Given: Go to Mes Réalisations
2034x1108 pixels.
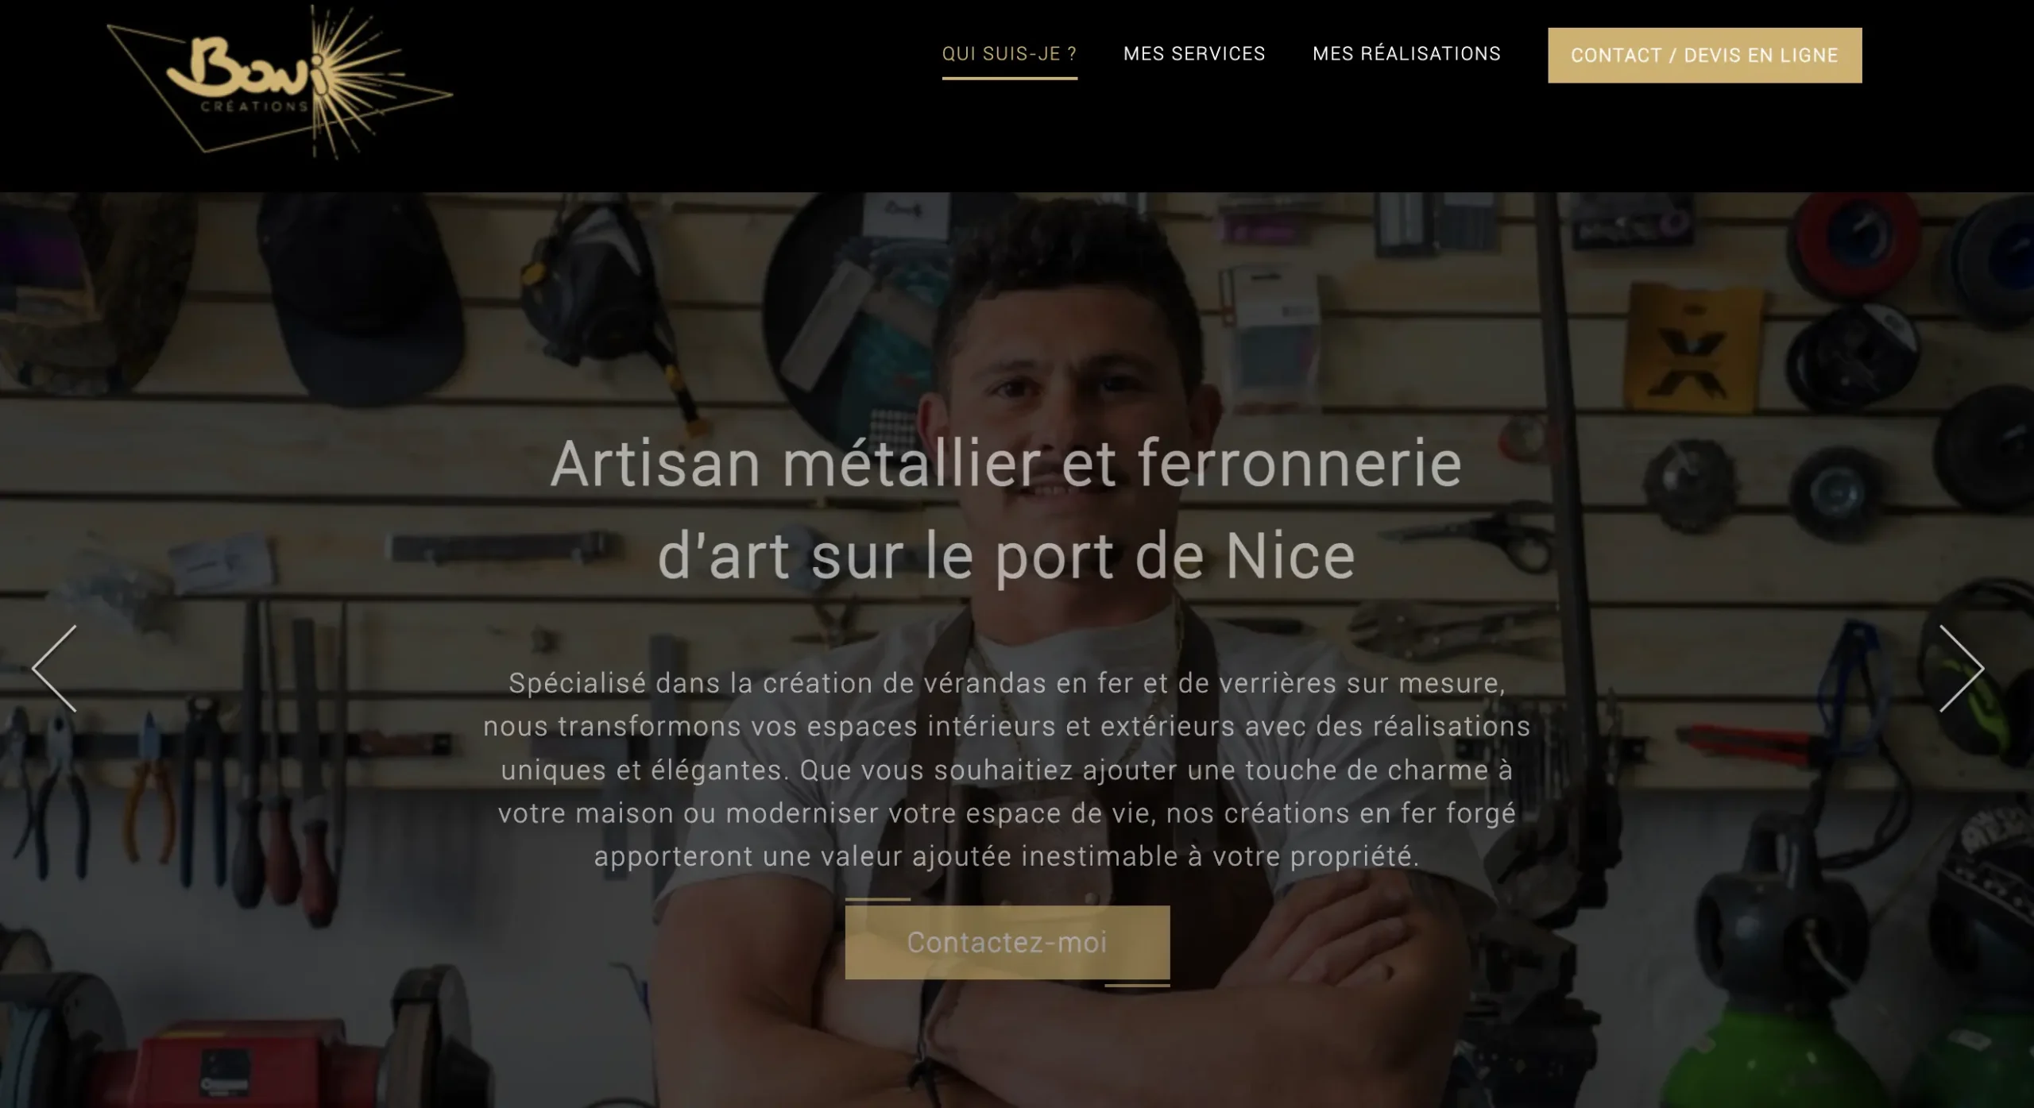Looking at the screenshot, I should 1406,54.
